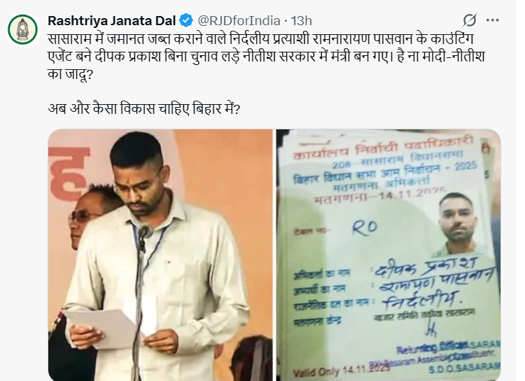The height and width of the screenshot is (381, 525).
Task: Open the three-dot more options menu
Action: (493, 20)
